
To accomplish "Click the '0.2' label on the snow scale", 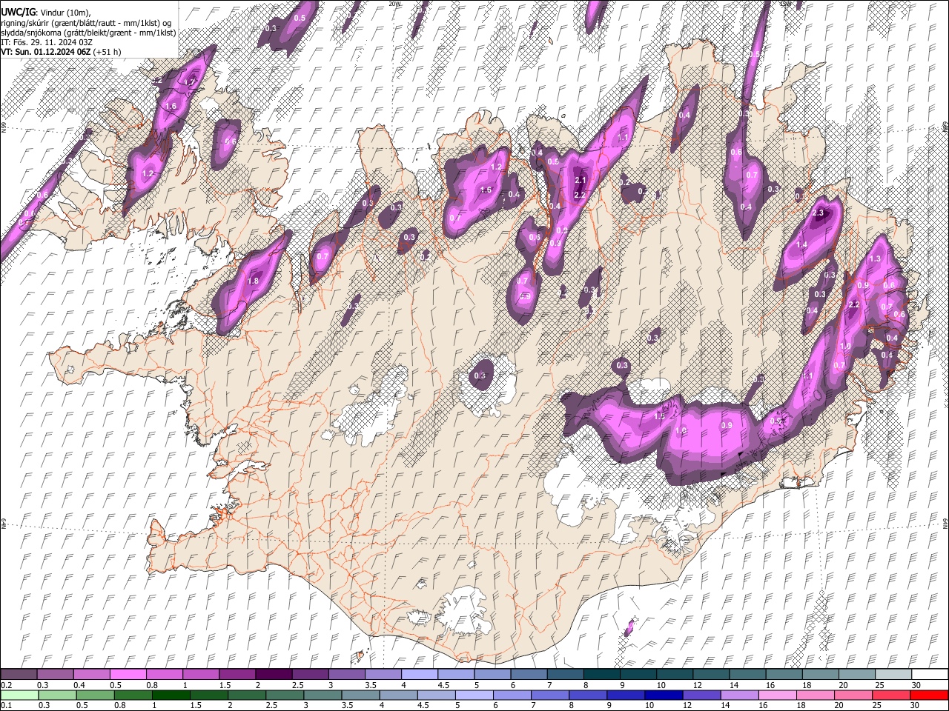I will click(x=5, y=685).
